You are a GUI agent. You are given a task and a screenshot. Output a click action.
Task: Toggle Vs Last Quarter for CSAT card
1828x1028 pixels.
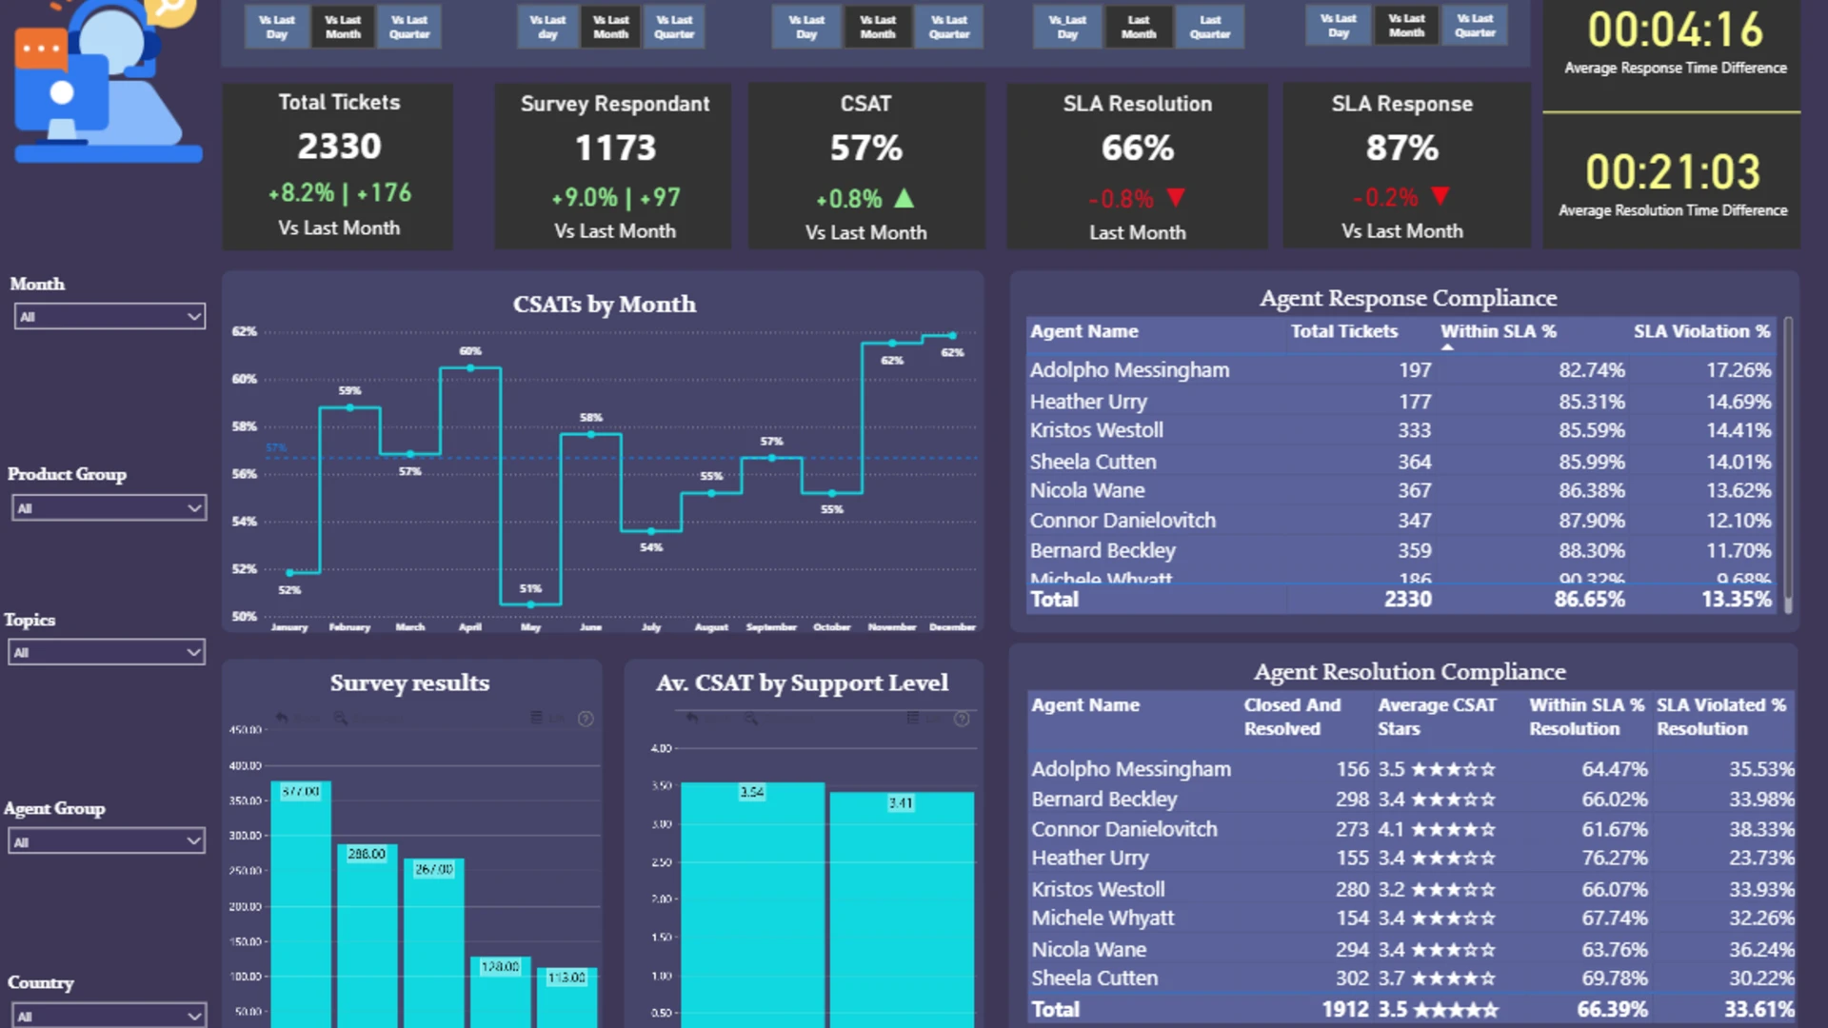click(x=949, y=27)
